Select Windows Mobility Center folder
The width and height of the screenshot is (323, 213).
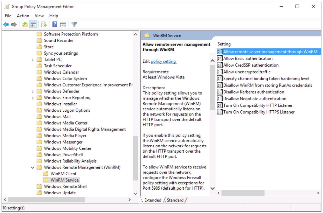[x=68, y=148]
